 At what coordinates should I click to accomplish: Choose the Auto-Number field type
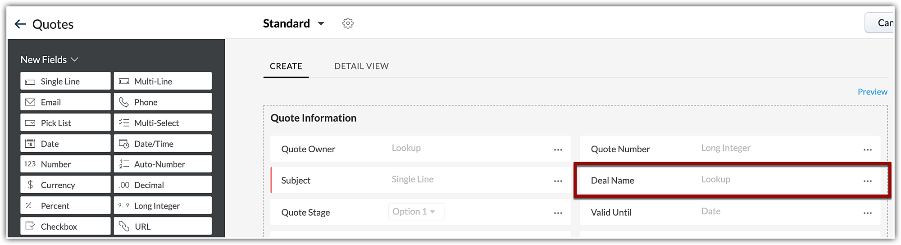(163, 164)
